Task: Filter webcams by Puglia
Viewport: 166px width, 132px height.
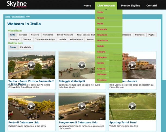Action: pyautogui.click(x=151, y=35)
